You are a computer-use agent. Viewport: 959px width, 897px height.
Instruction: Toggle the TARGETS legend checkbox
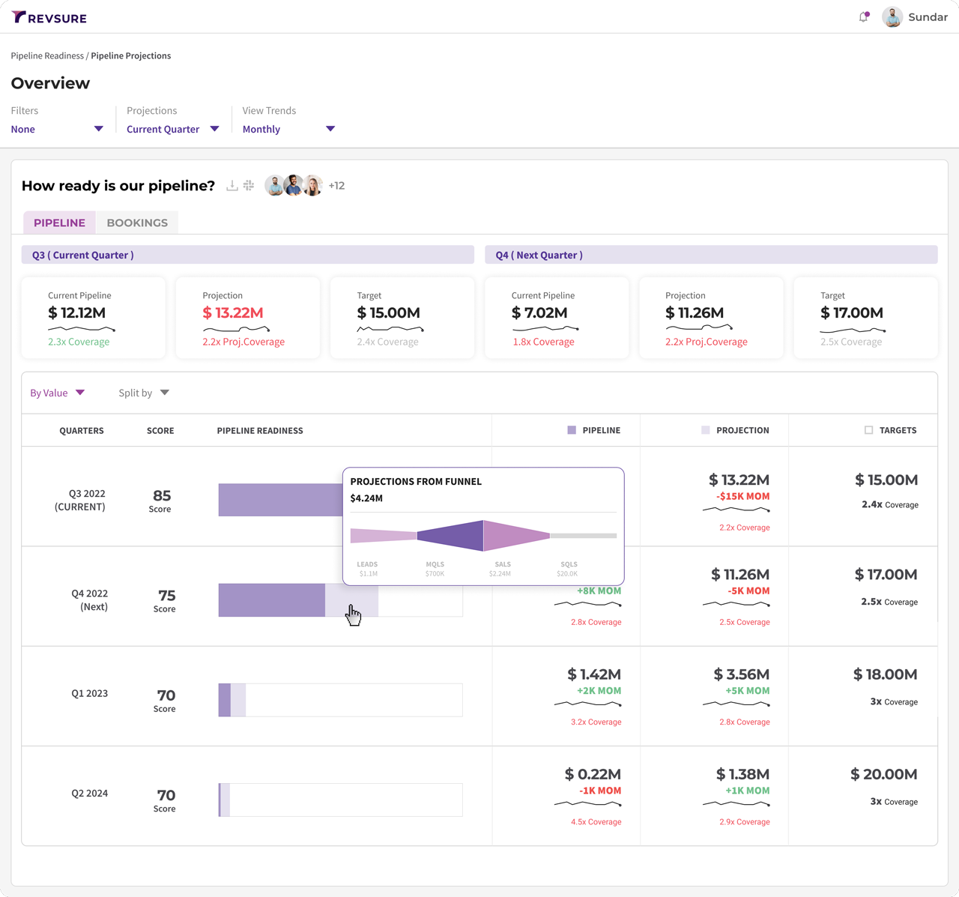[x=868, y=430]
